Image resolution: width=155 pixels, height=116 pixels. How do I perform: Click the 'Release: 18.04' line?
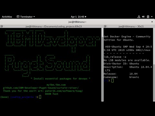[x=120, y=74]
